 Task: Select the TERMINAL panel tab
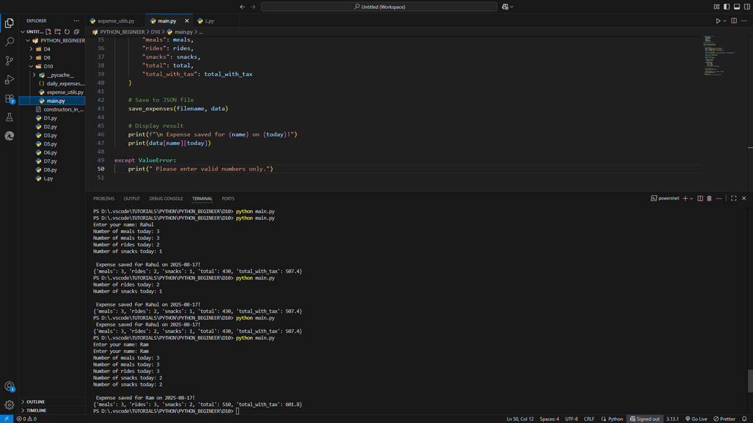(202, 199)
